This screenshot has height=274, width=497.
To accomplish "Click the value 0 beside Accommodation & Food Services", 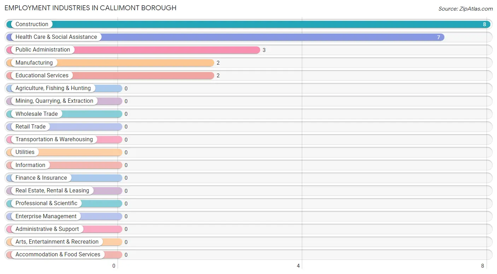I will tap(126, 255).
